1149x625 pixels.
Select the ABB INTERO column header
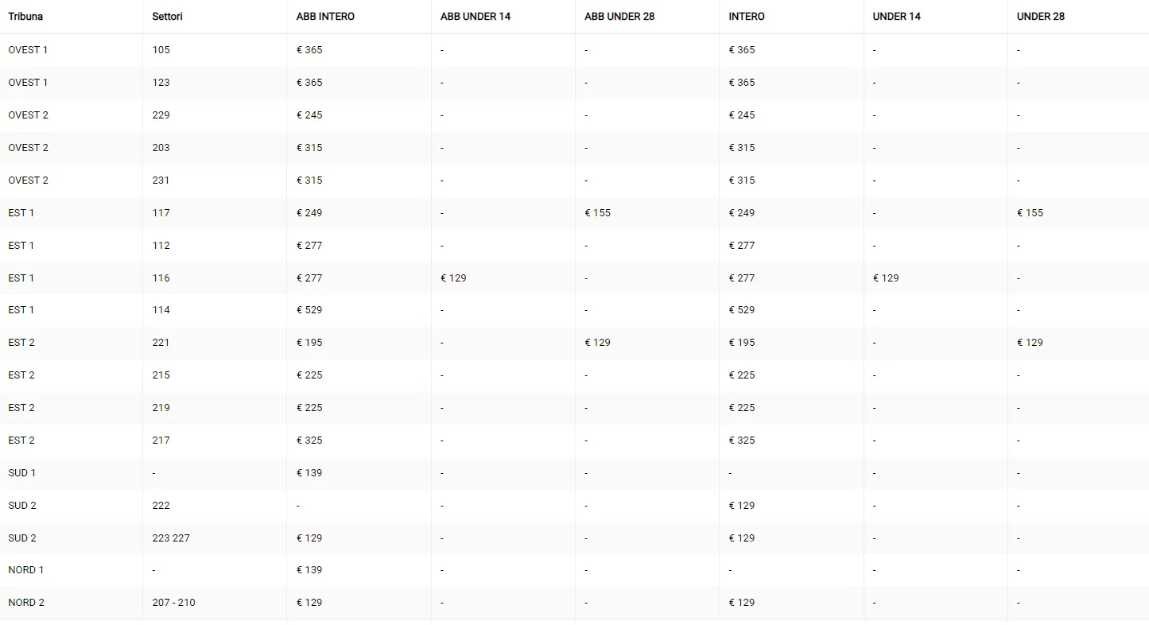pos(325,16)
